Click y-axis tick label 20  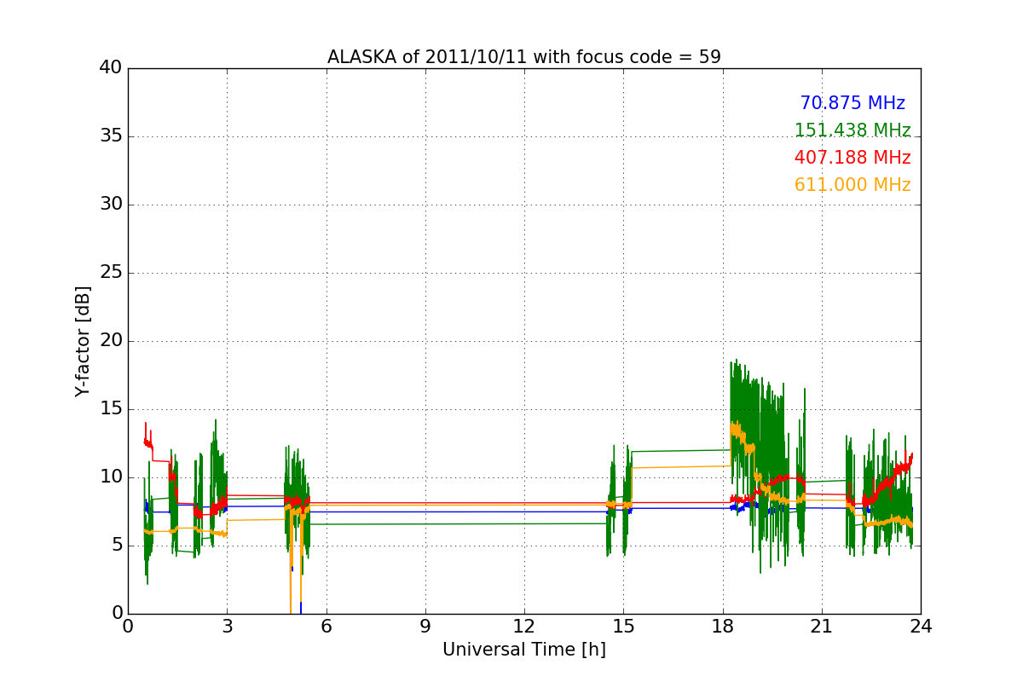click(x=110, y=341)
